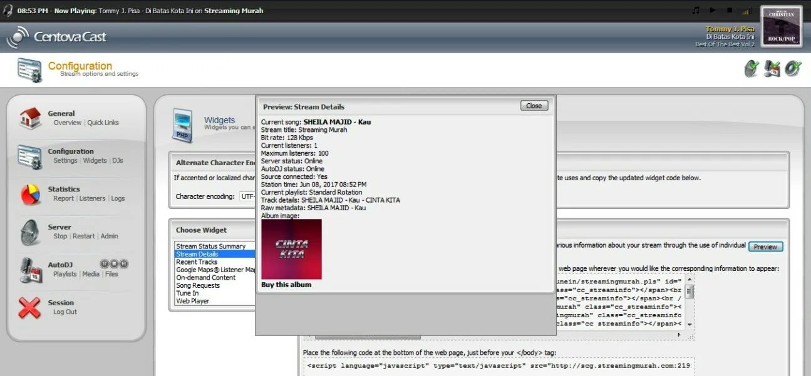This screenshot has height=376, width=811.
Task: Click the PHP Widgets page icon
Action: pos(183,124)
